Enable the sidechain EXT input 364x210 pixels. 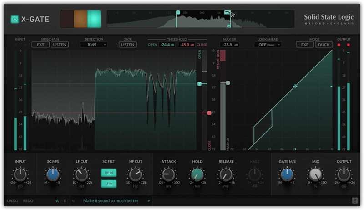pyautogui.click(x=40, y=45)
